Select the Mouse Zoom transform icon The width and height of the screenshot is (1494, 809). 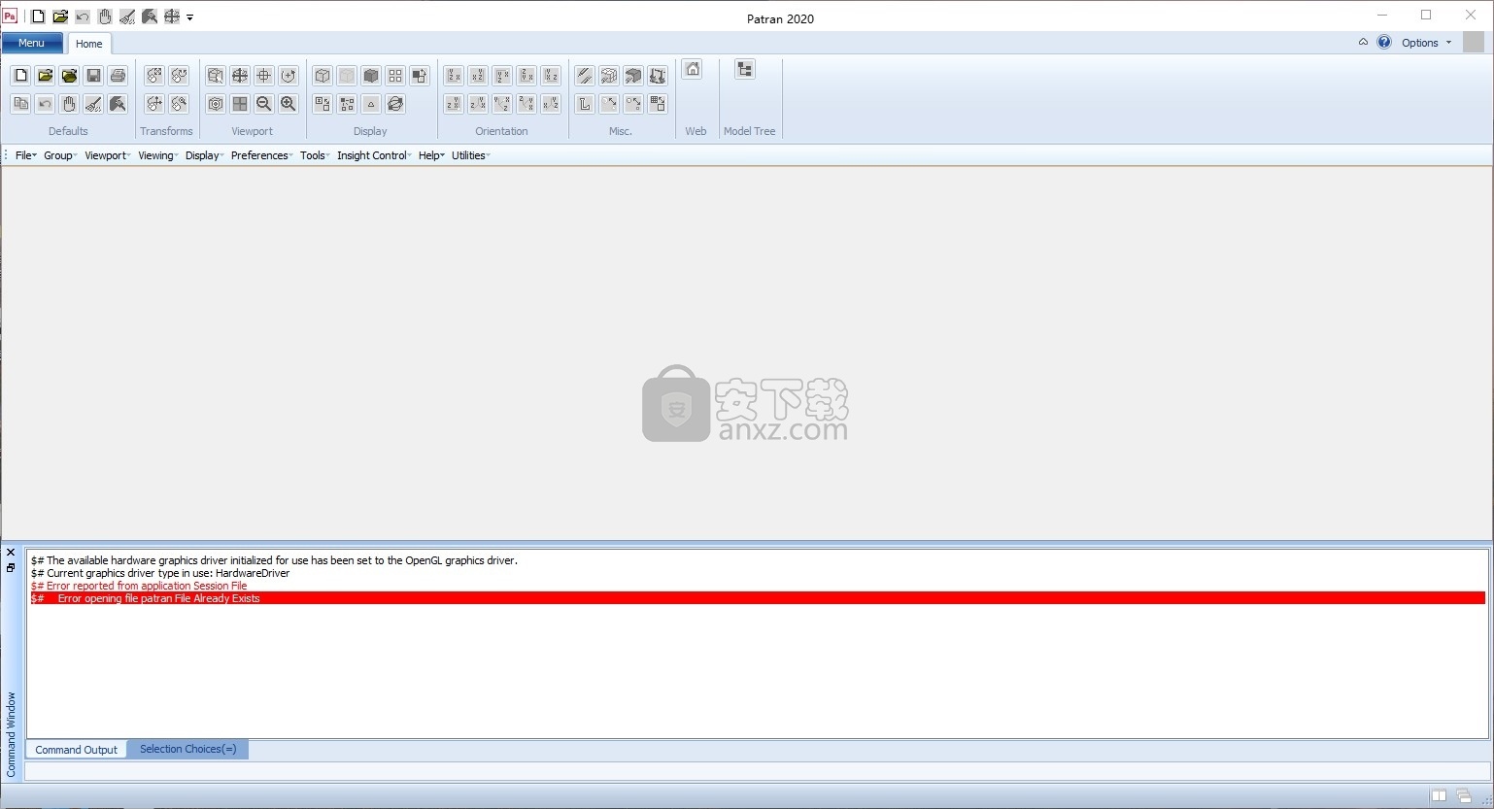[179, 104]
